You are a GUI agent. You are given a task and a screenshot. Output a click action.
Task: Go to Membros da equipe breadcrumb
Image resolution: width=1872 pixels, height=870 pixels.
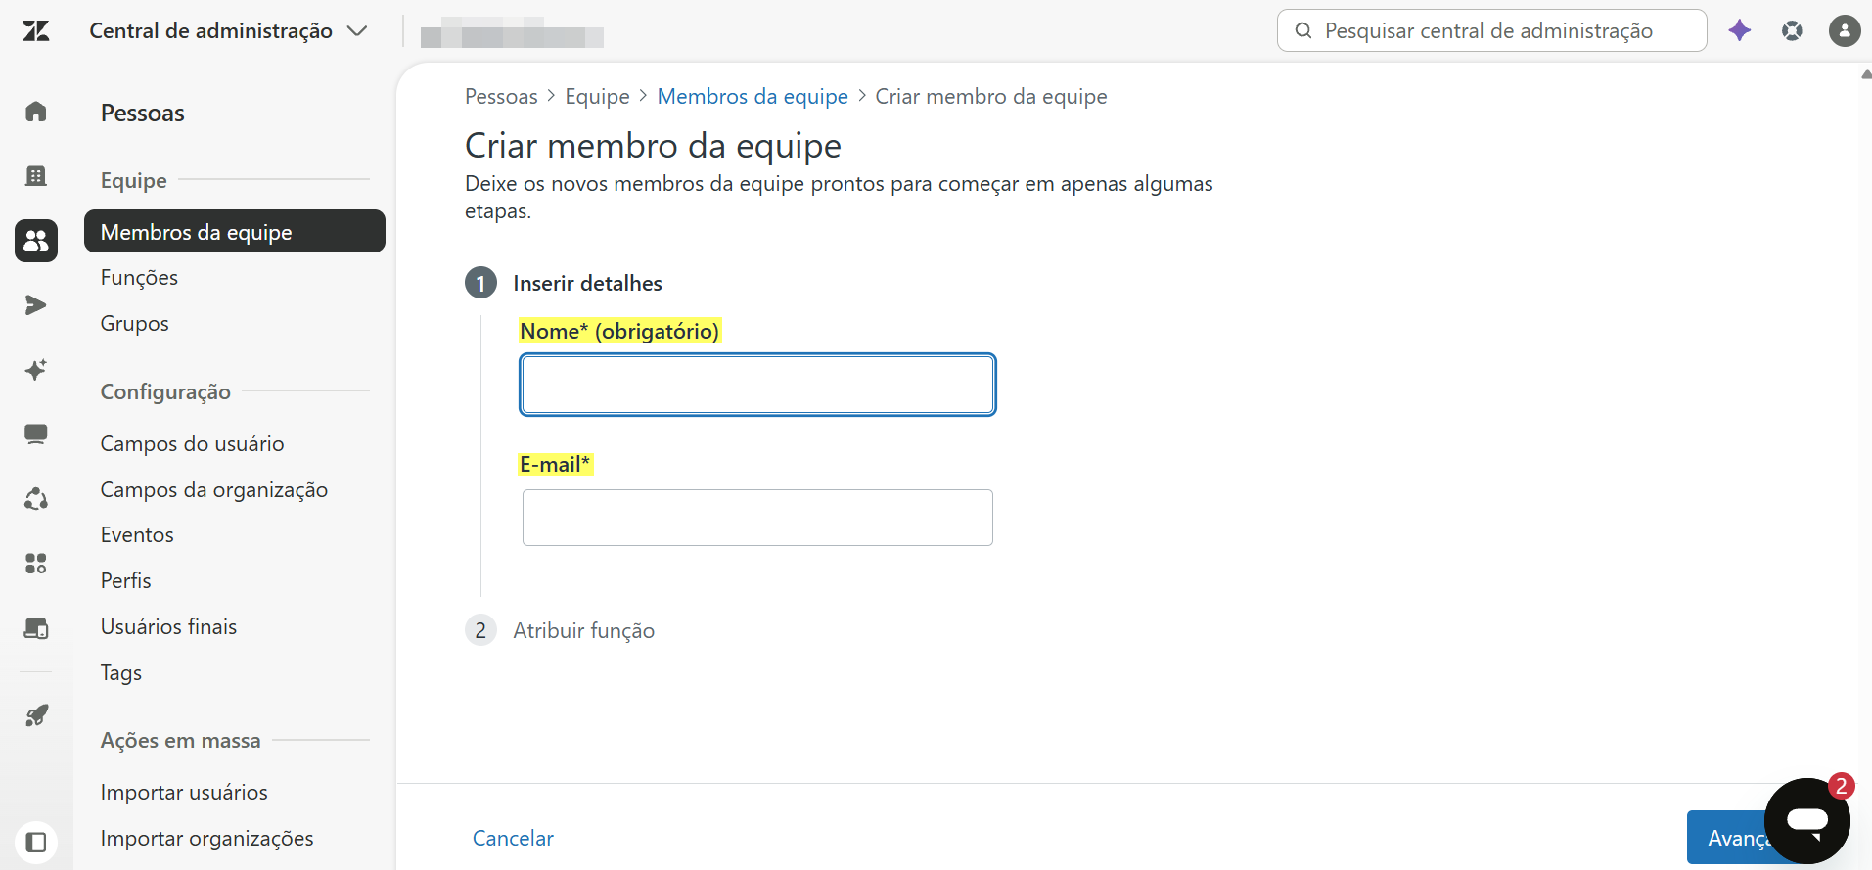click(x=753, y=96)
